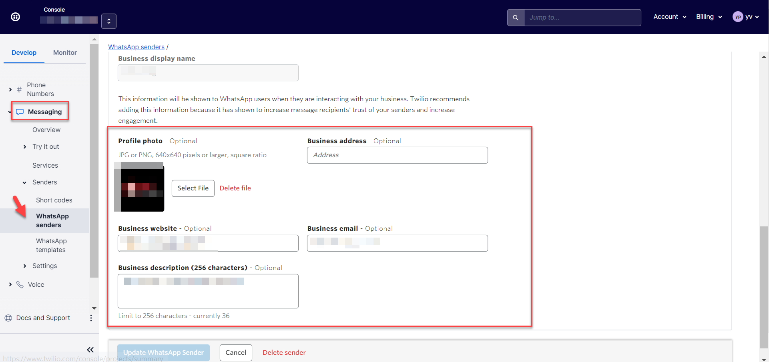This screenshot has width=769, height=362.
Task: Select the Senders sidebar item
Action: coord(45,182)
